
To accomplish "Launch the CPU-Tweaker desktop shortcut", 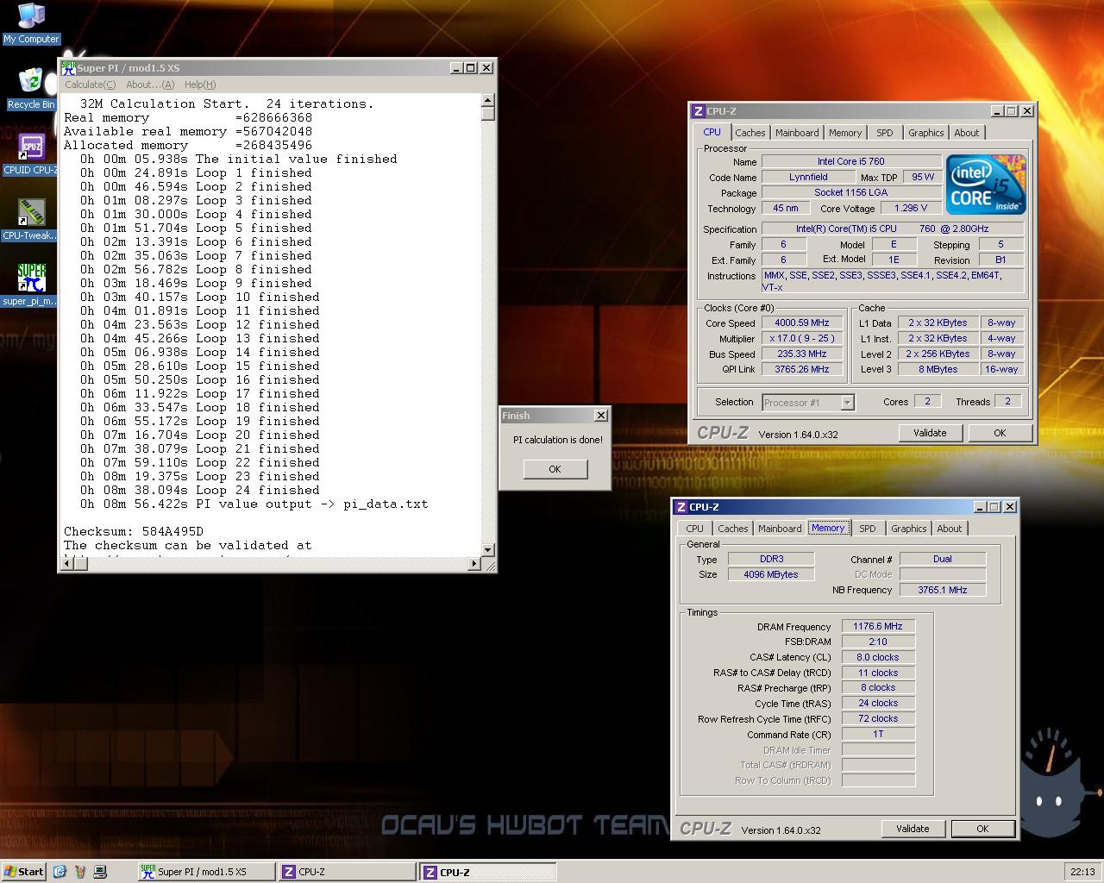I will (31, 220).
